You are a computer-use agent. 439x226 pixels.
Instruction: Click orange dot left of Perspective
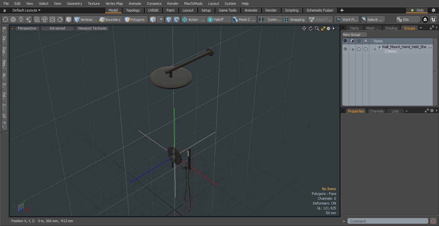12,29
